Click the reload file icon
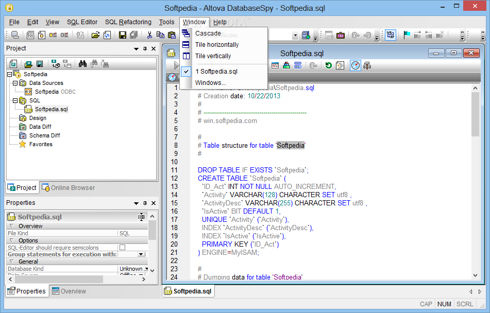 [107, 34]
